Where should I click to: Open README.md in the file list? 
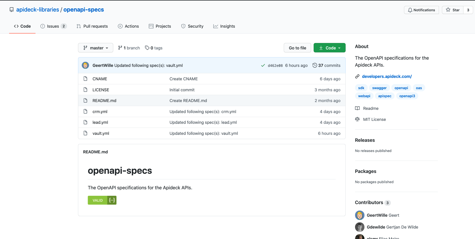tap(104, 100)
